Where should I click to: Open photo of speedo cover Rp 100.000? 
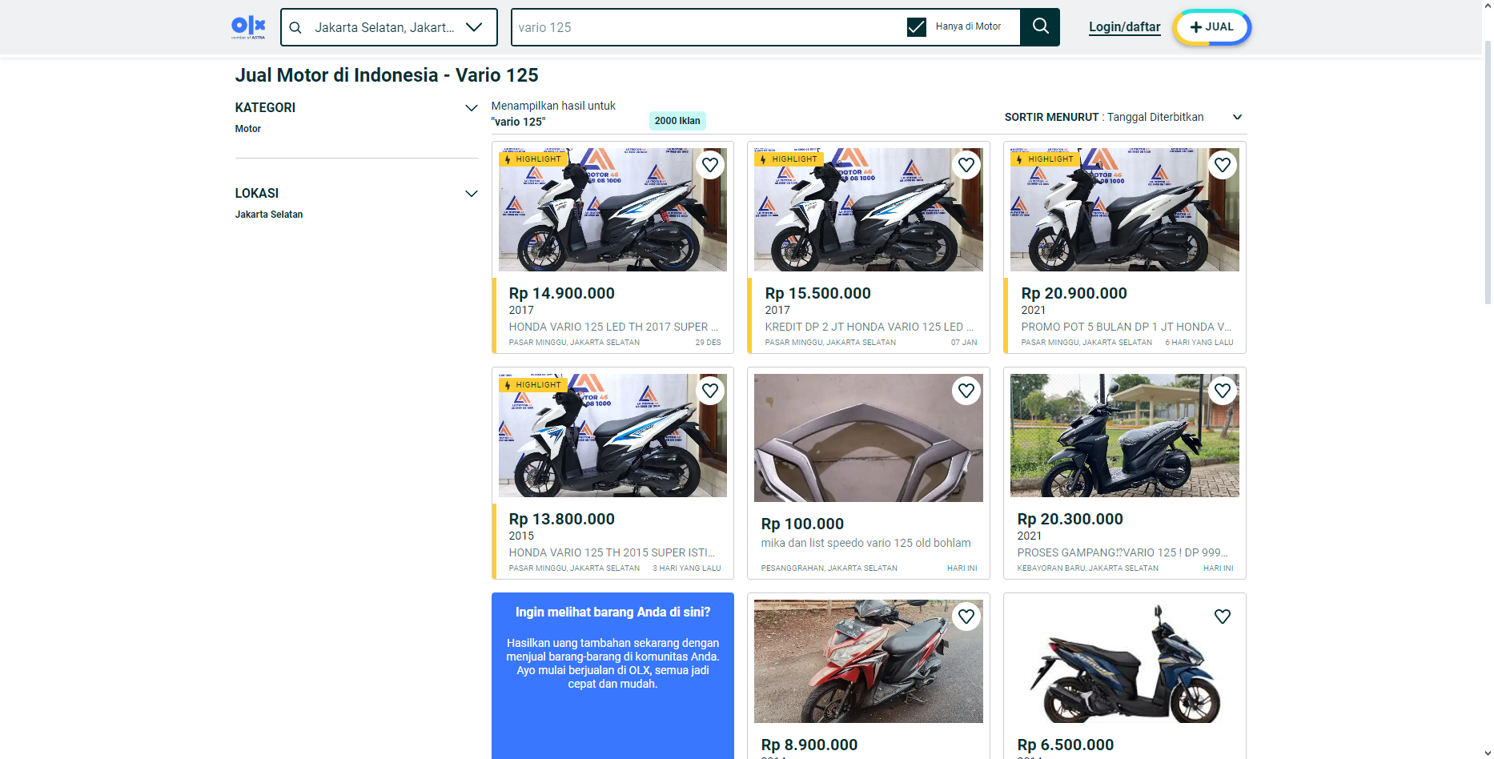pyautogui.click(x=869, y=438)
